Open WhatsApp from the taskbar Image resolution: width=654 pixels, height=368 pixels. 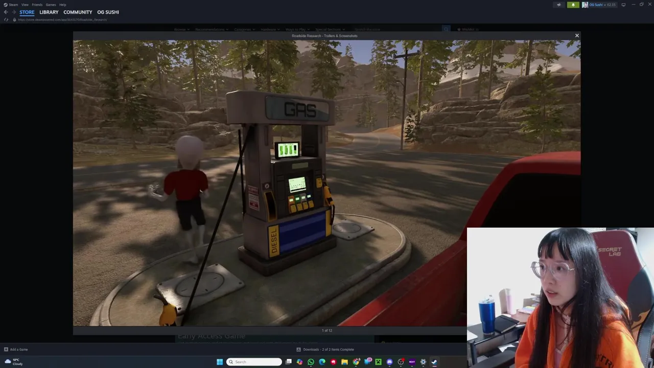pos(311,362)
